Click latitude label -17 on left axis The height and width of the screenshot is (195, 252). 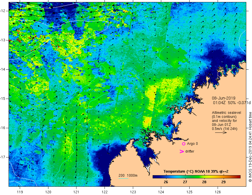coord(3,157)
